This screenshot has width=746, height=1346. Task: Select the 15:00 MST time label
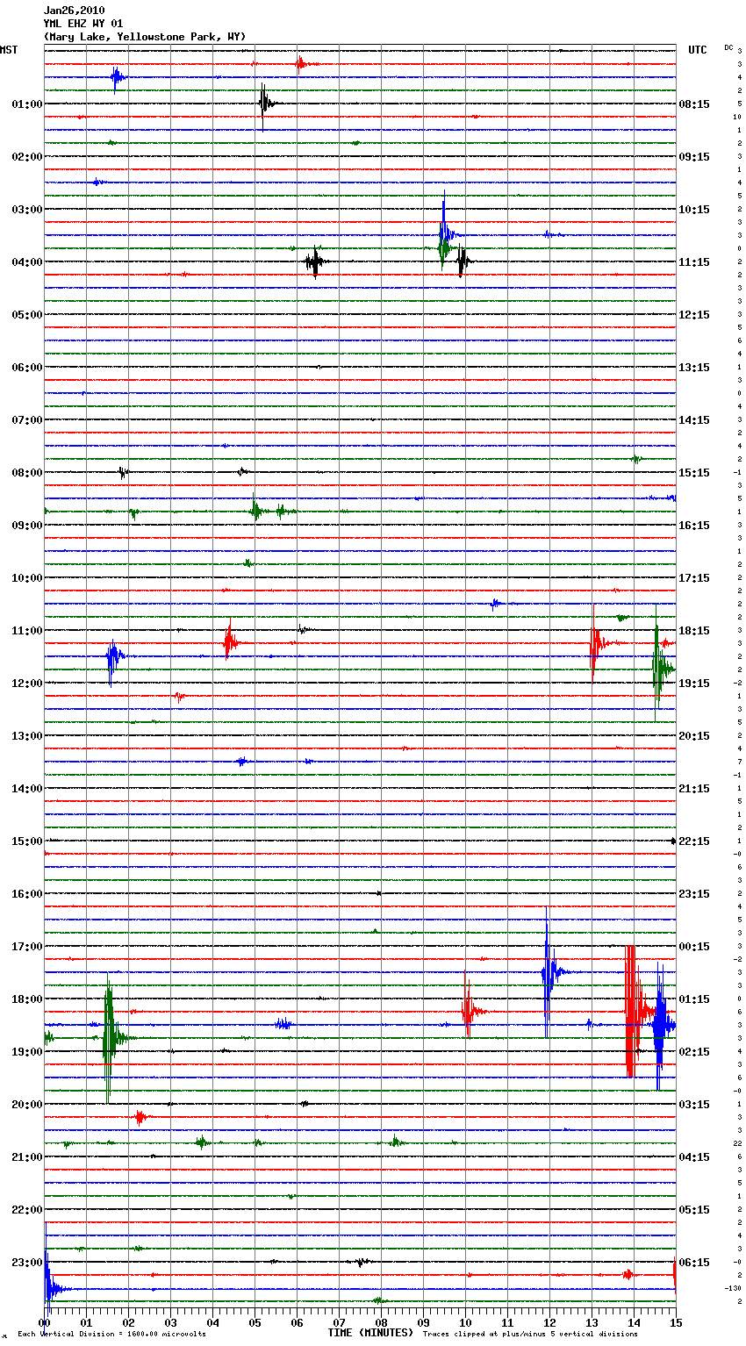(26, 841)
